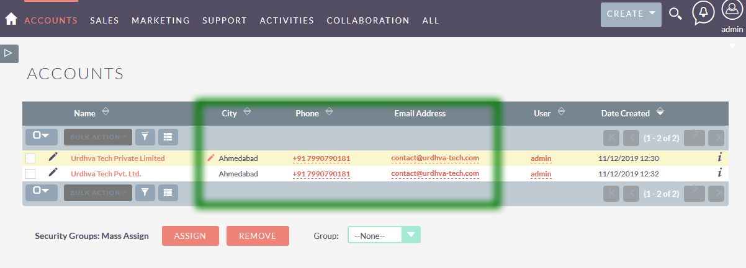Open the global search magnifier
The height and width of the screenshot is (268, 746).
click(675, 14)
